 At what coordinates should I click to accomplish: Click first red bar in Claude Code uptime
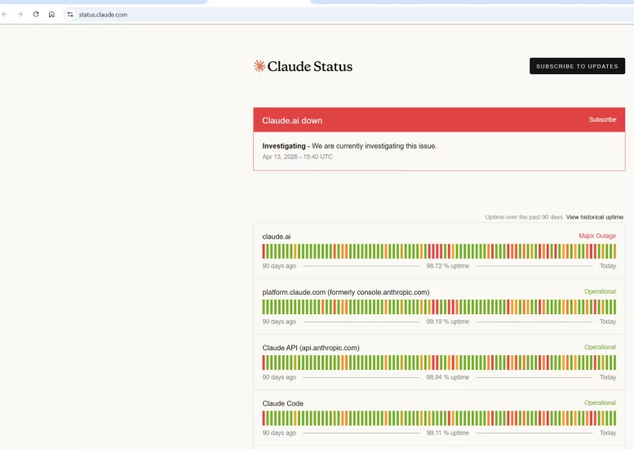pos(264,418)
